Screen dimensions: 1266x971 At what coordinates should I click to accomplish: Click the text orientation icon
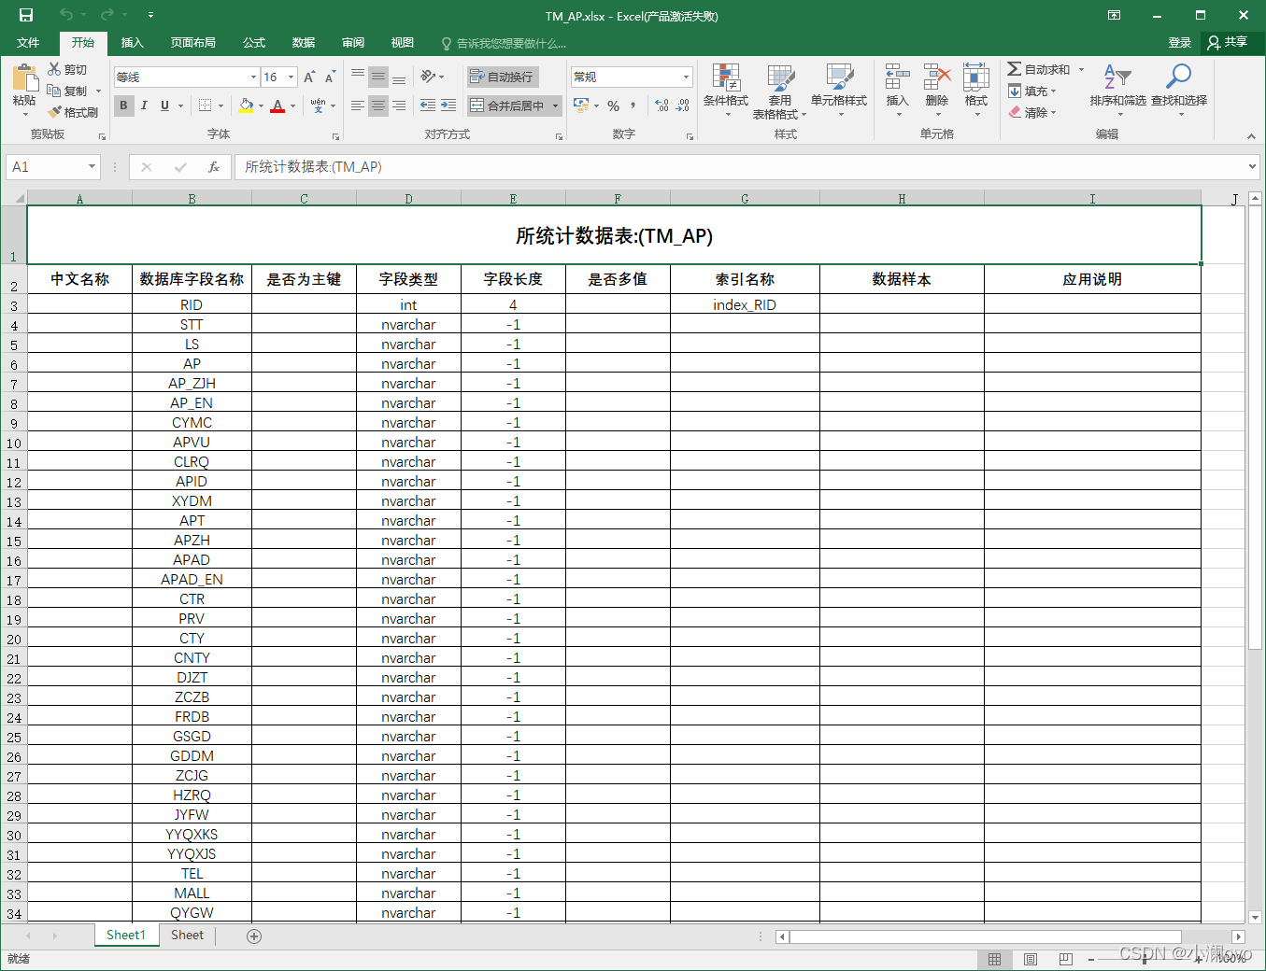point(428,77)
